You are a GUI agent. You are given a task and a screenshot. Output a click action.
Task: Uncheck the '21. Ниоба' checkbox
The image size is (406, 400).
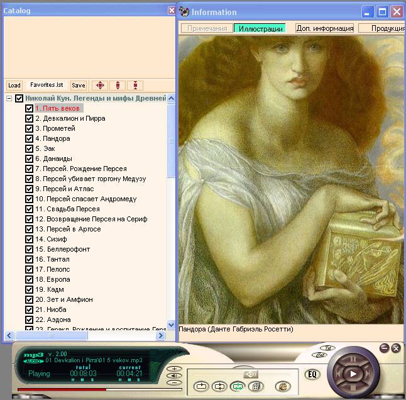point(30,309)
